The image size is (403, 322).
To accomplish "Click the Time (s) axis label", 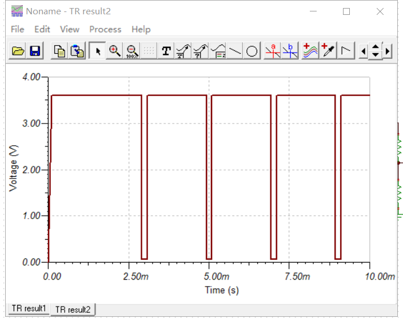I will click(x=222, y=290).
